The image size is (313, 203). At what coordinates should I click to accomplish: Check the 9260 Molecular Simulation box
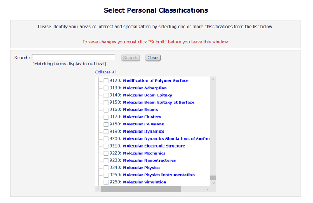click(x=106, y=183)
